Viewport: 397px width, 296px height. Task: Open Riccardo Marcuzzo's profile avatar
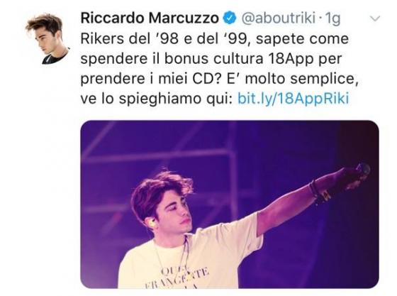click(47, 38)
